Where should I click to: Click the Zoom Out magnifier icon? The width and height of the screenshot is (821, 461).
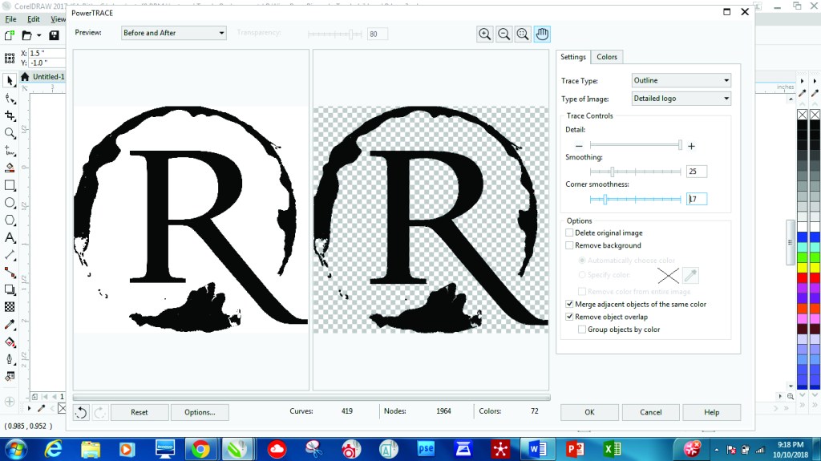[x=504, y=34]
